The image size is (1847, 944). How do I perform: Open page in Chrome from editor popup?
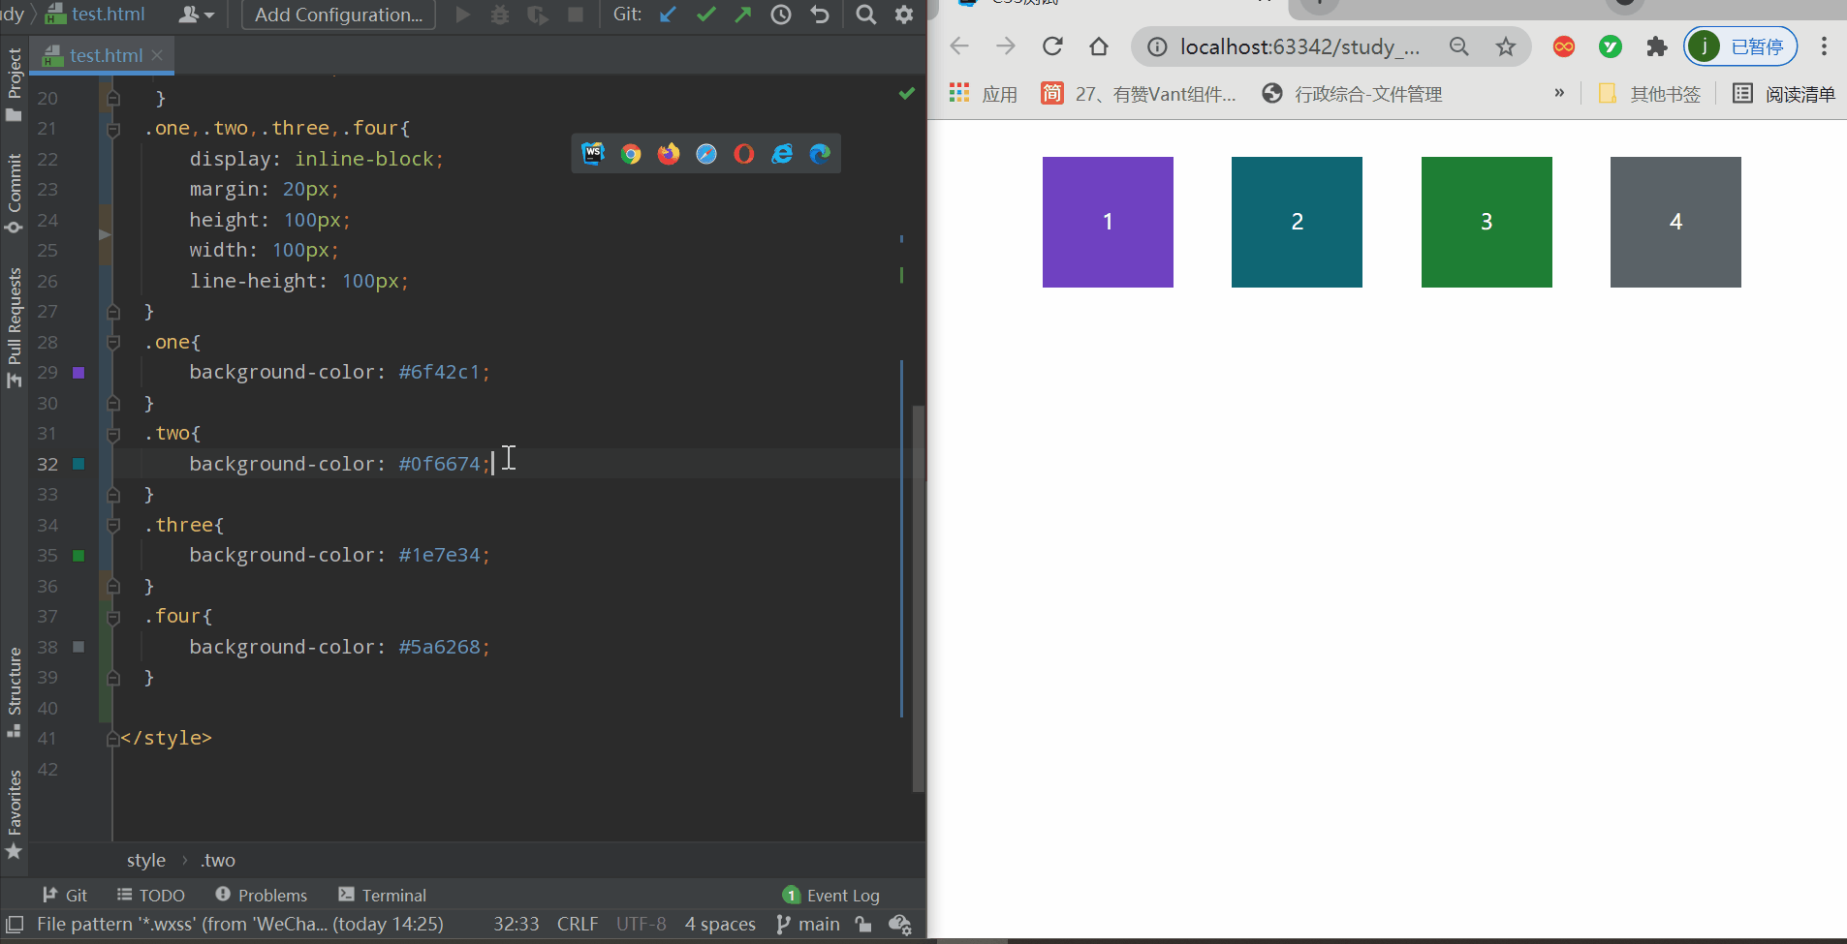point(631,154)
